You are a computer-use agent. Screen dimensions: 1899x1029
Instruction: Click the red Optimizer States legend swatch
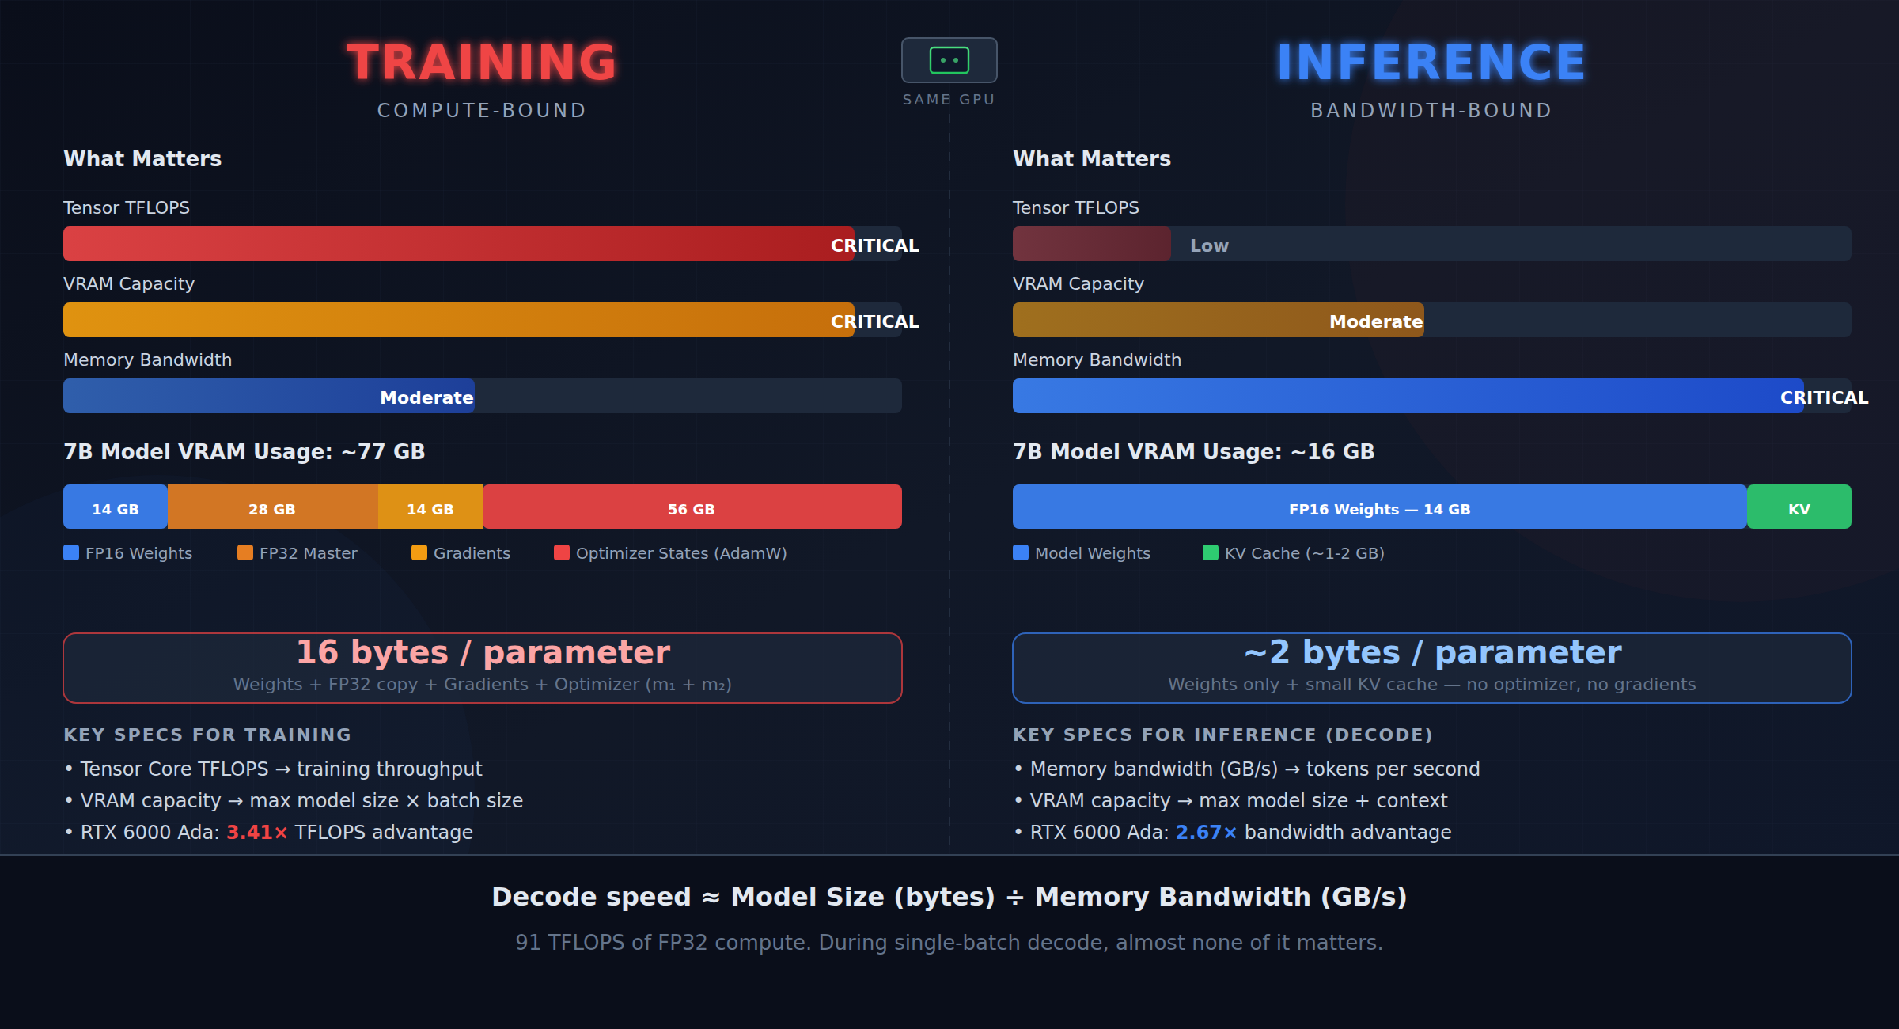[562, 552]
